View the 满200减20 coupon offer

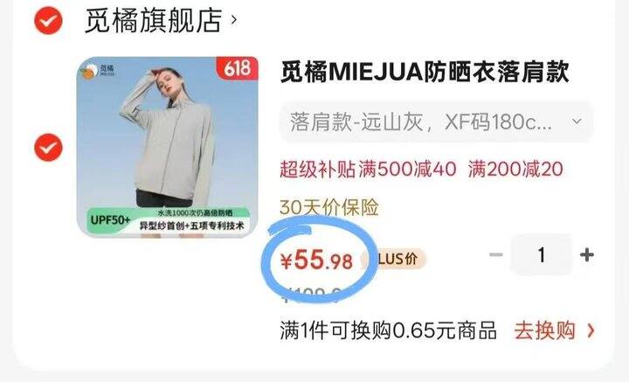coord(515,169)
